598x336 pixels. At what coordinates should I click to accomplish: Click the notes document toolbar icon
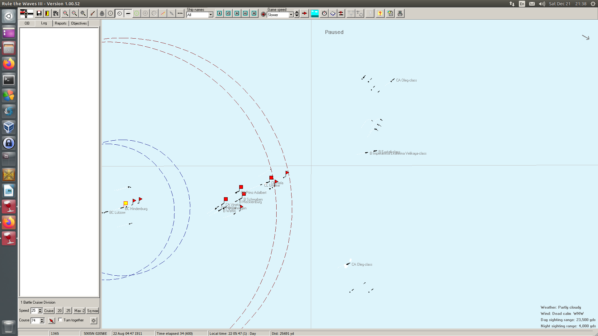point(390,13)
